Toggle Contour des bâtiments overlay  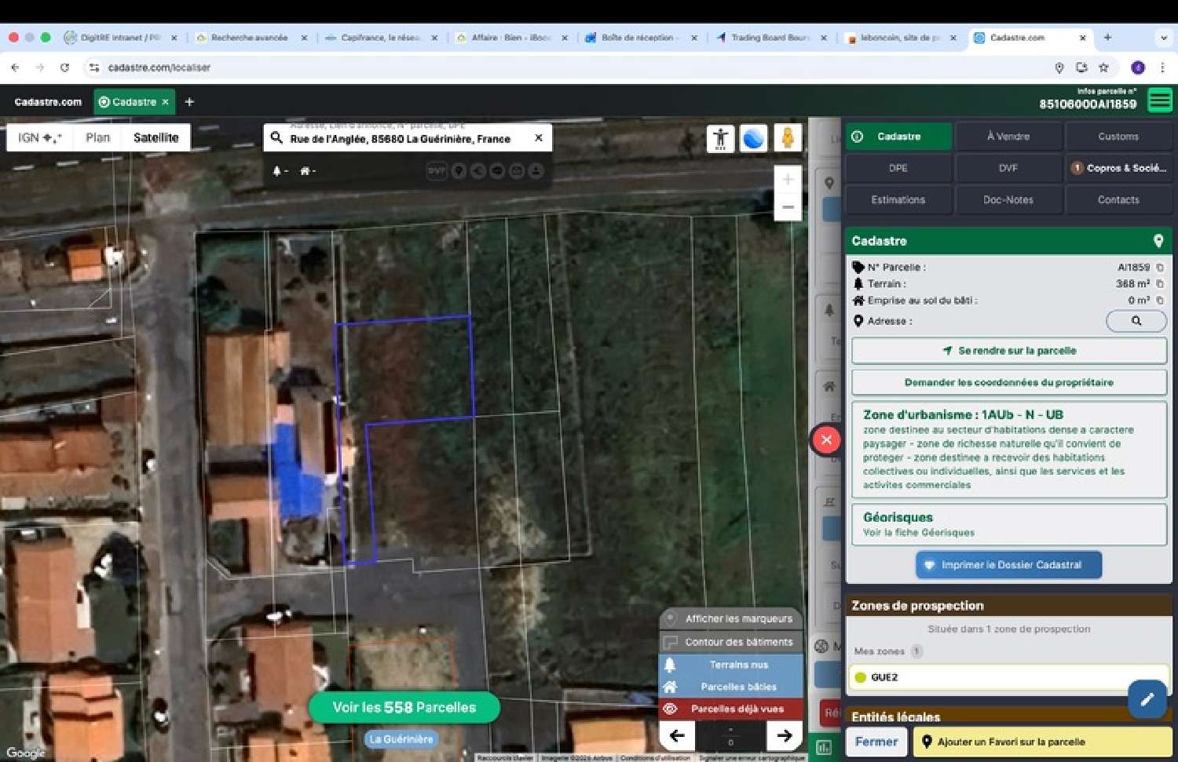730,642
